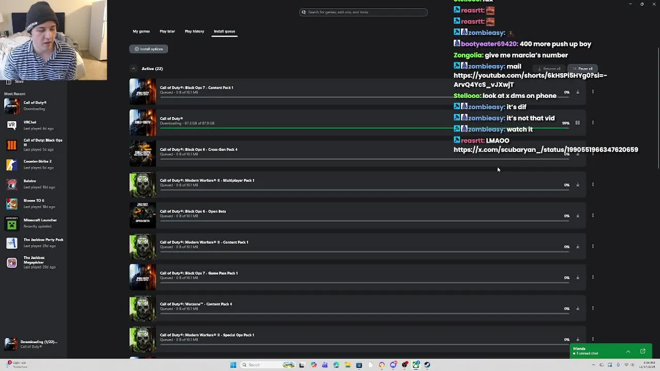This screenshot has height=371, width=660.
Task: Open Microsoft Edge from the taskbar
Action: (x=336, y=365)
